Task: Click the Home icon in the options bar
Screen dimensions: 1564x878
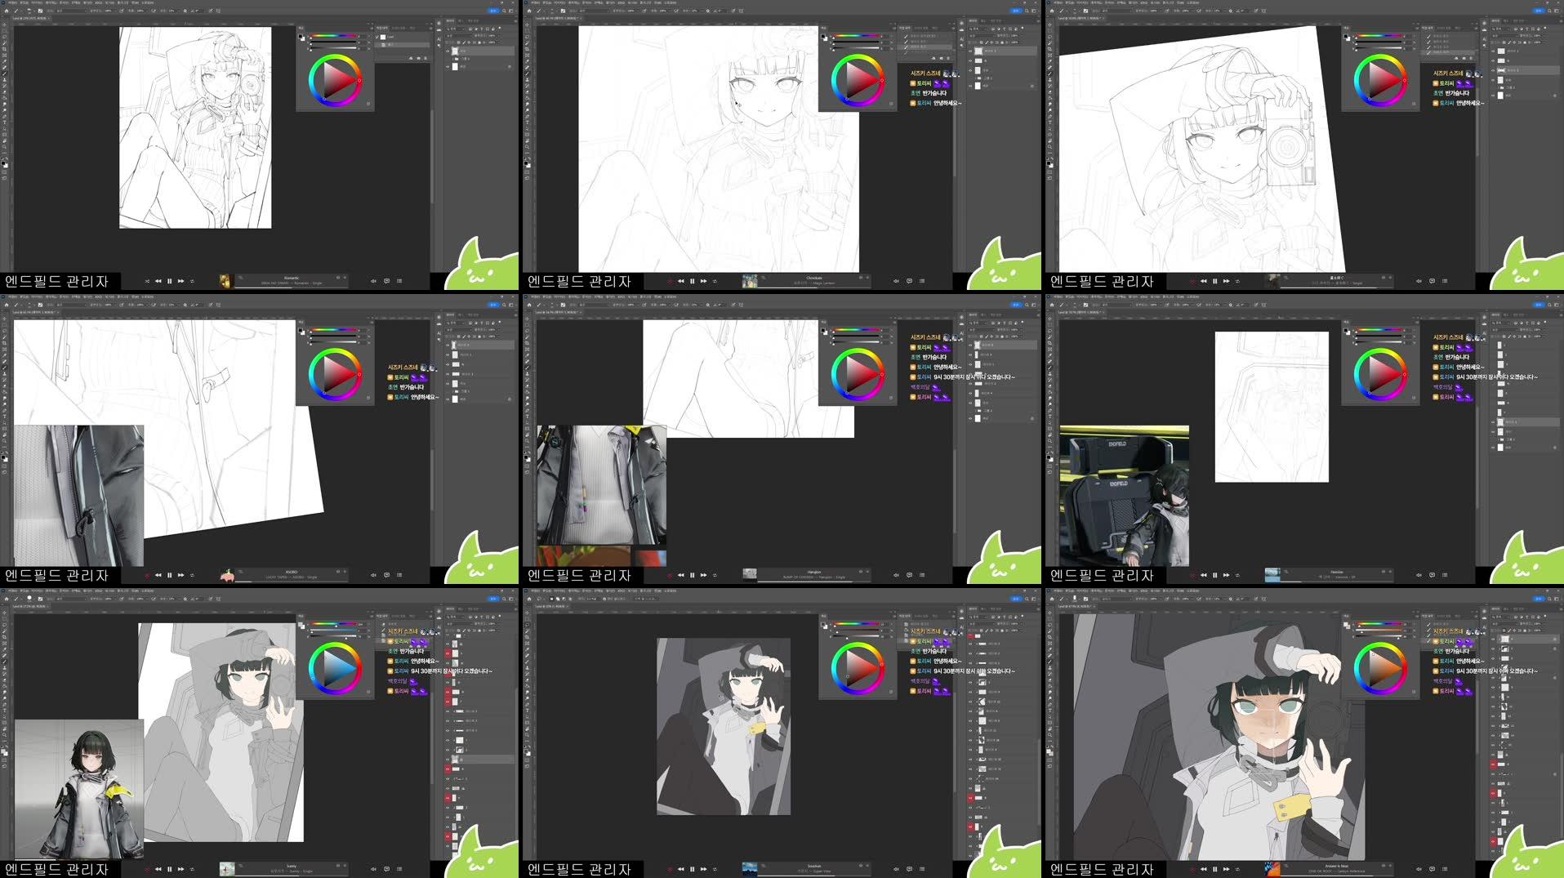Action: coord(7,11)
